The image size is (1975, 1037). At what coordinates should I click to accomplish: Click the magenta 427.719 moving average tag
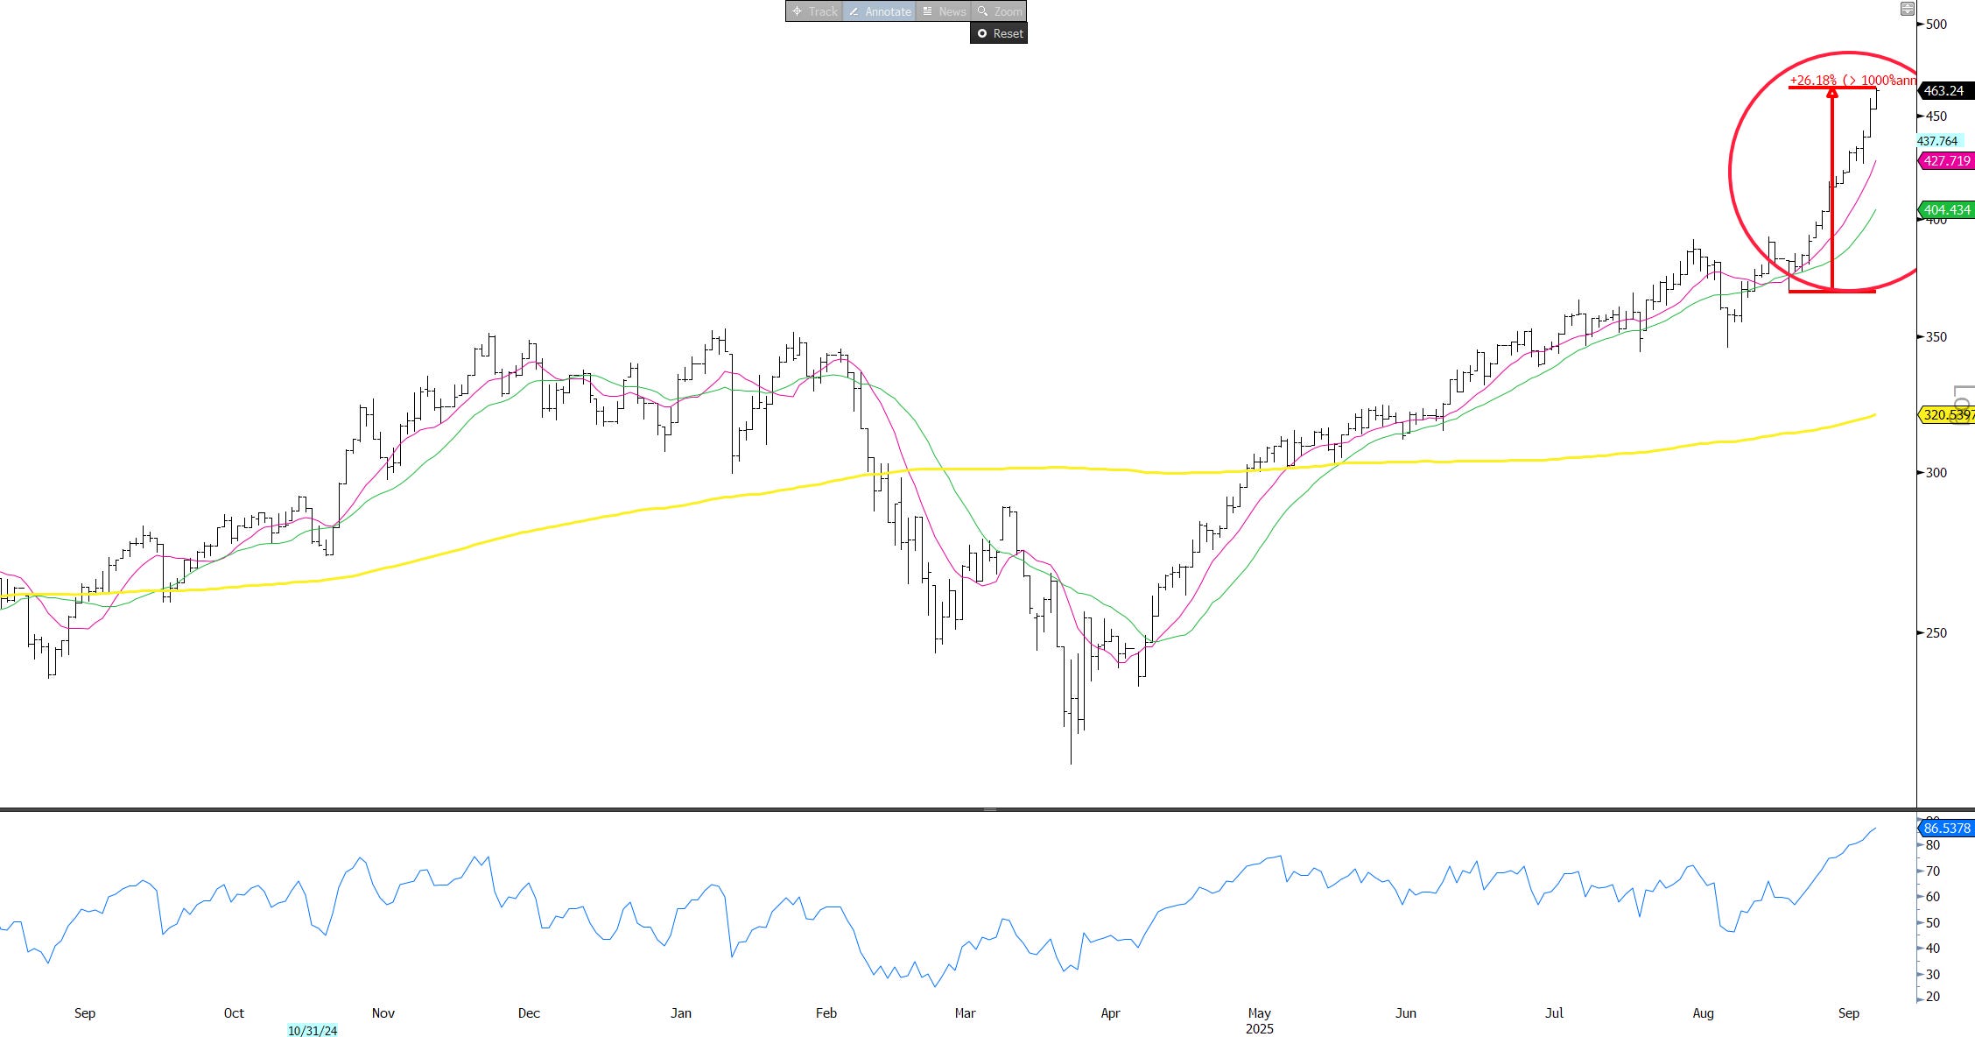(x=1946, y=161)
